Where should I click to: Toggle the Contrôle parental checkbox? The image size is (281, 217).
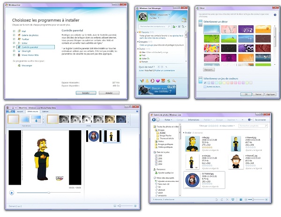(14, 47)
